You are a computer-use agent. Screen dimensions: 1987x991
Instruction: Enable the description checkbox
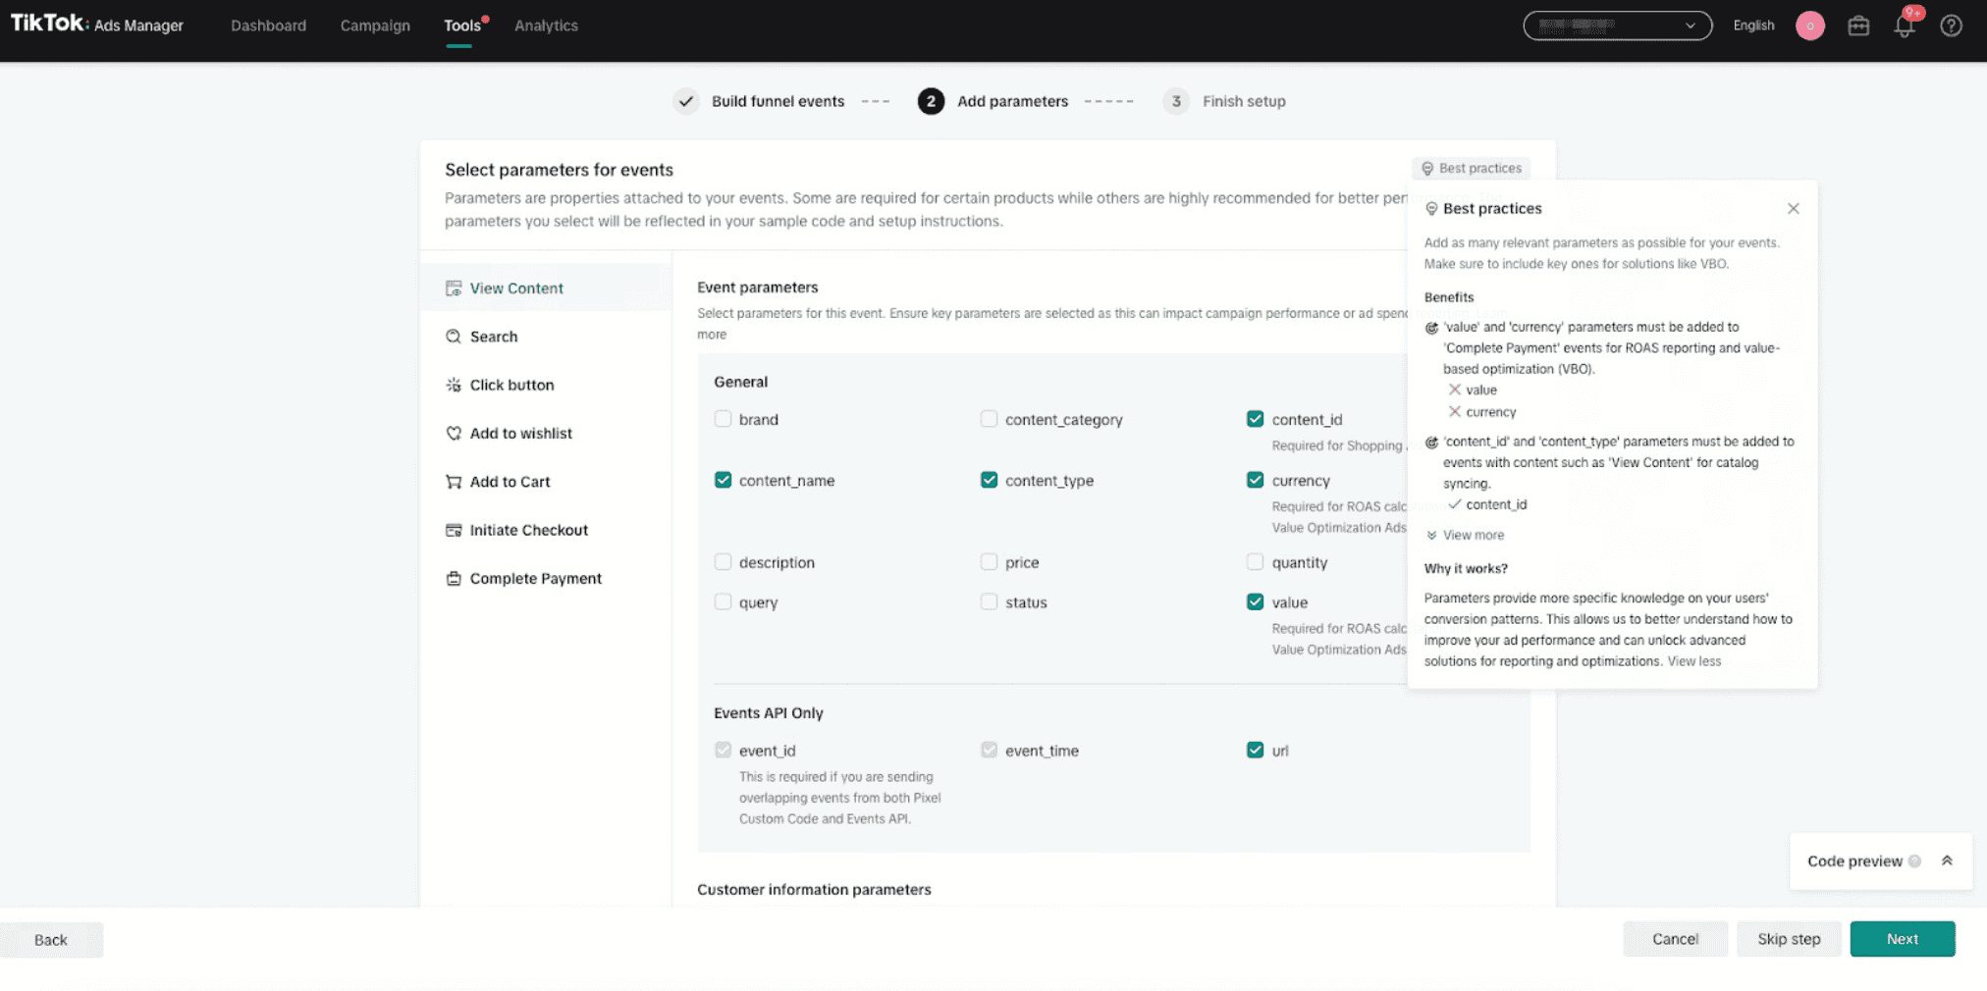[723, 562]
